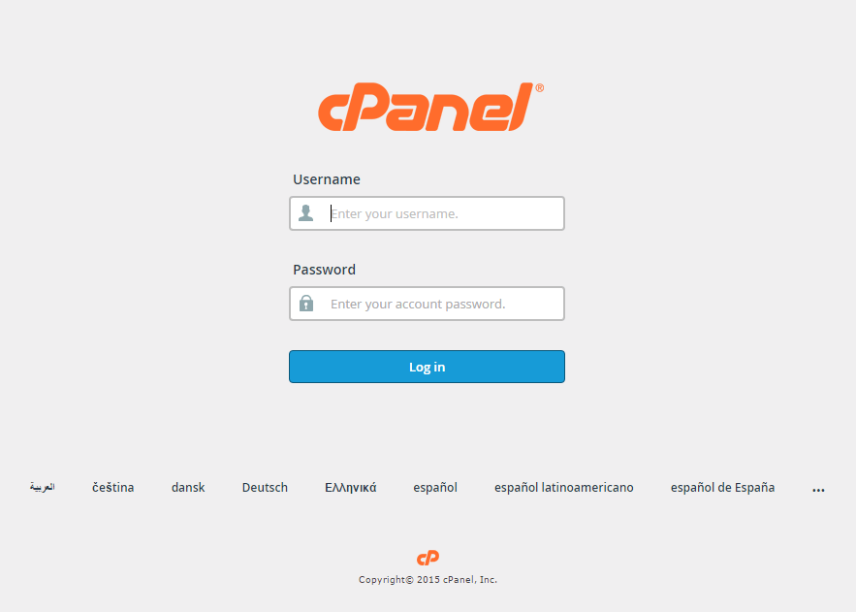Choose Deutsch language option

click(265, 487)
